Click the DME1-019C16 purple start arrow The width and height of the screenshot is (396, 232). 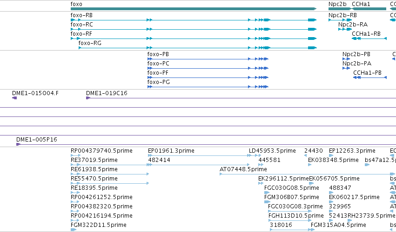click(x=88, y=98)
